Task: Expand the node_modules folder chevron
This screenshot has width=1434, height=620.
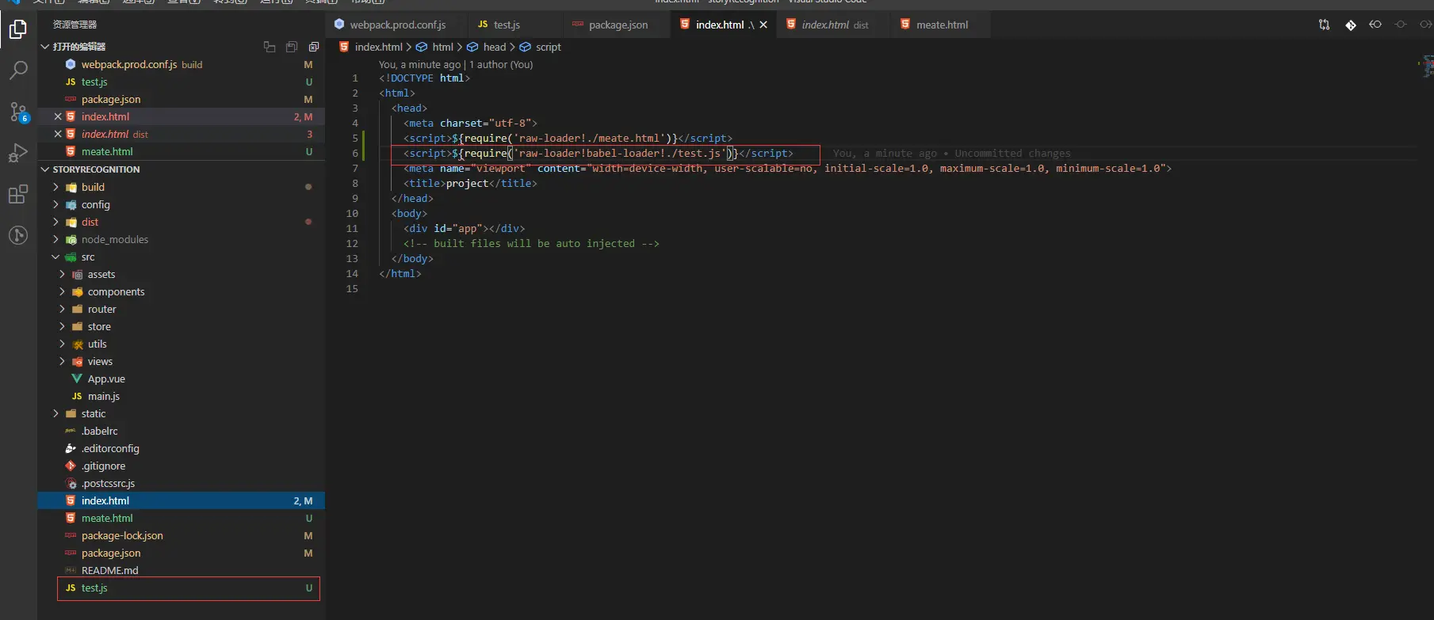Action: click(x=55, y=239)
